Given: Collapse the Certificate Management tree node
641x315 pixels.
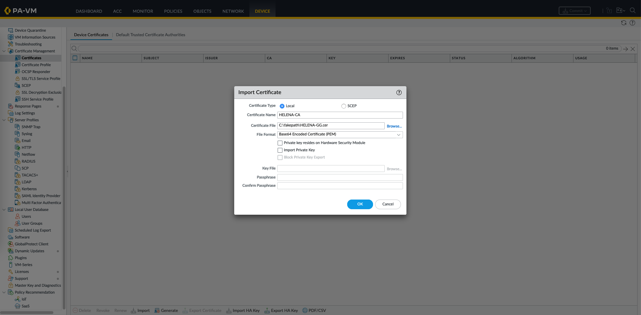Looking at the screenshot, I should 4,51.
